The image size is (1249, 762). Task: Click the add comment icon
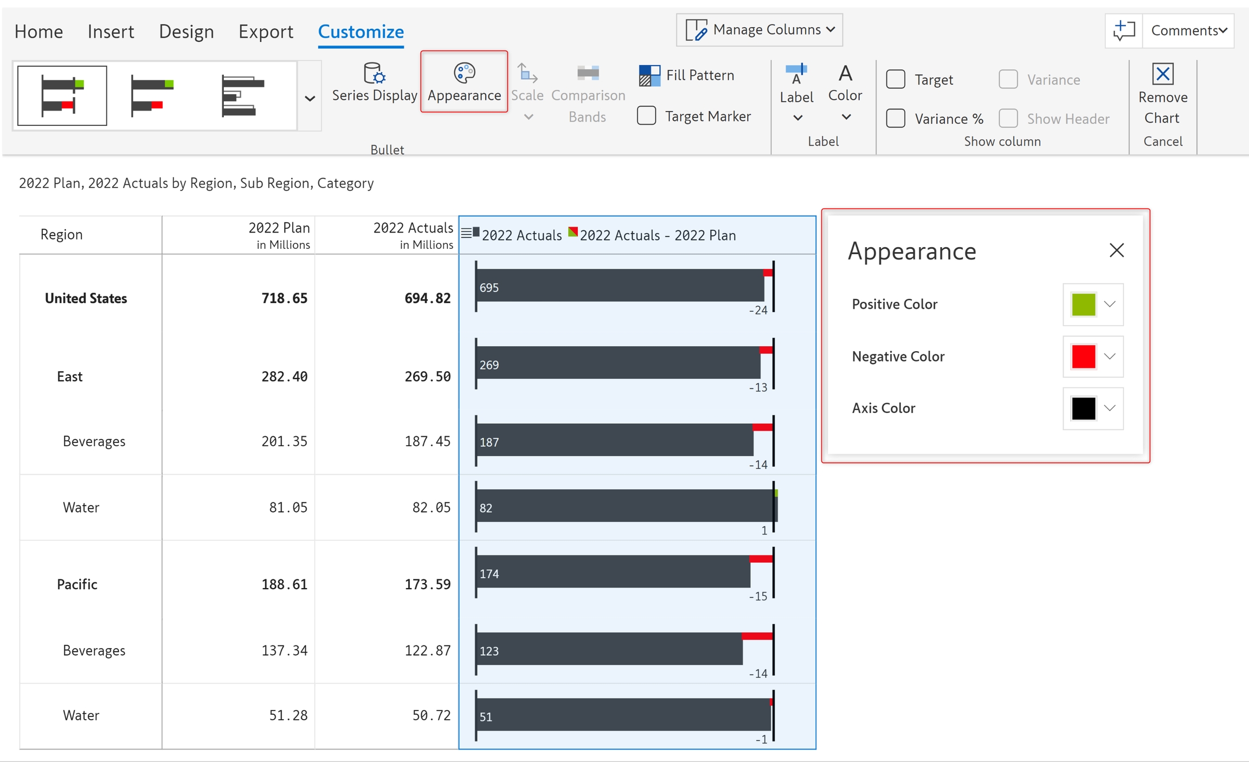tap(1124, 30)
